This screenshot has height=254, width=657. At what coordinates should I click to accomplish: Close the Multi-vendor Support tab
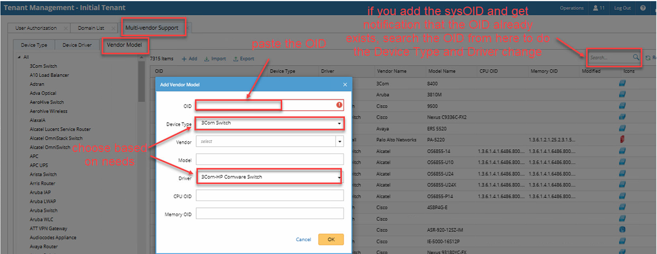click(188, 28)
